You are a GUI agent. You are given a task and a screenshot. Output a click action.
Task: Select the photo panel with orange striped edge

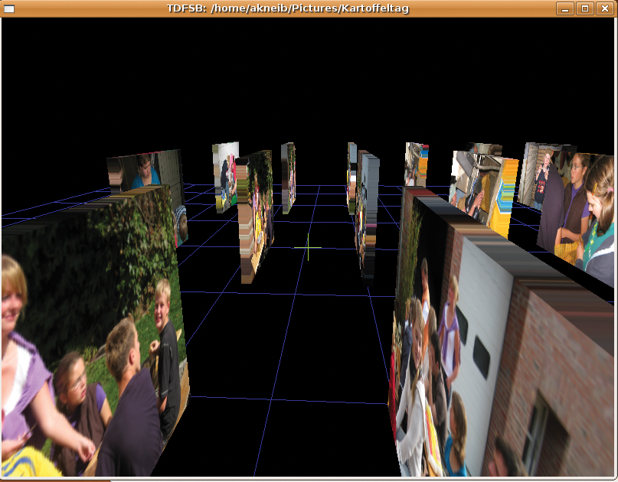(484, 193)
